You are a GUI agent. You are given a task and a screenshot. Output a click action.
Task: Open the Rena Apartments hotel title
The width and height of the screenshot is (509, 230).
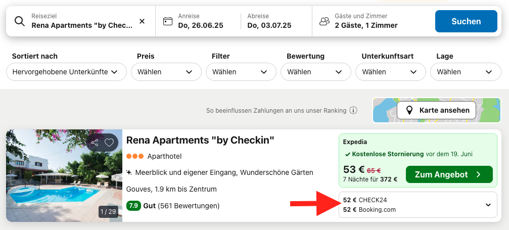pyautogui.click(x=200, y=140)
